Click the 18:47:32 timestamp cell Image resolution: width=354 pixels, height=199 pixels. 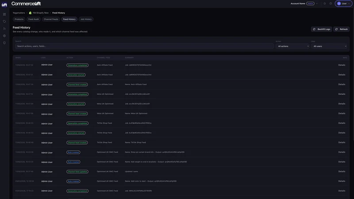24,65
